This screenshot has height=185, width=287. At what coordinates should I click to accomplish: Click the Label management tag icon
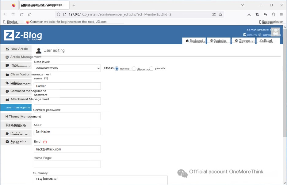coord(7,83)
